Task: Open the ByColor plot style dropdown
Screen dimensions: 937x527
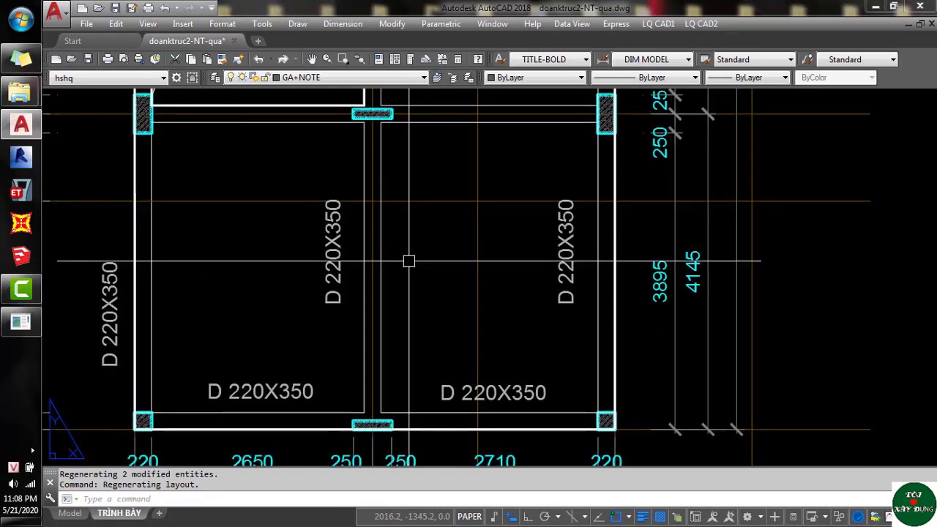Action: [x=871, y=78]
